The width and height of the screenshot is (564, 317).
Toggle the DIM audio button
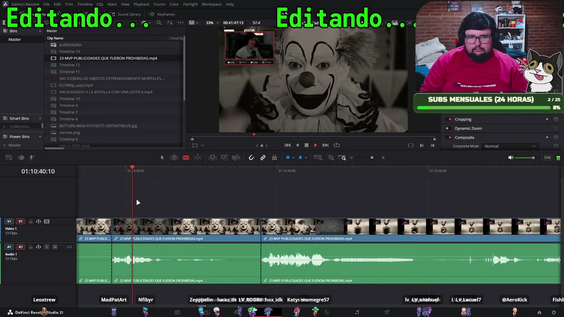point(547,158)
